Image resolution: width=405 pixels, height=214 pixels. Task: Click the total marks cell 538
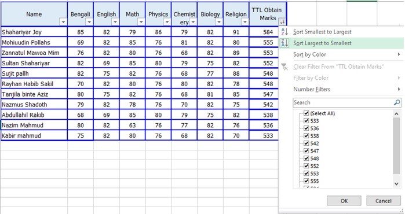pyautogui.click(x=264, y=115)
